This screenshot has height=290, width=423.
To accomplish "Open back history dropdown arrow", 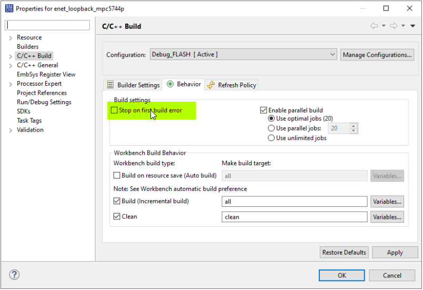I will 384,26.
